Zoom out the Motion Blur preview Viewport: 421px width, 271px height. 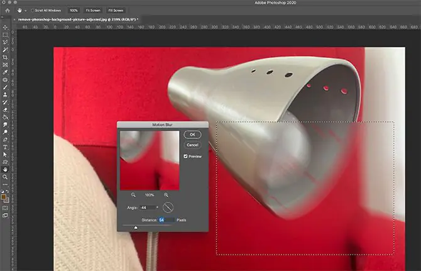[134, 196]
